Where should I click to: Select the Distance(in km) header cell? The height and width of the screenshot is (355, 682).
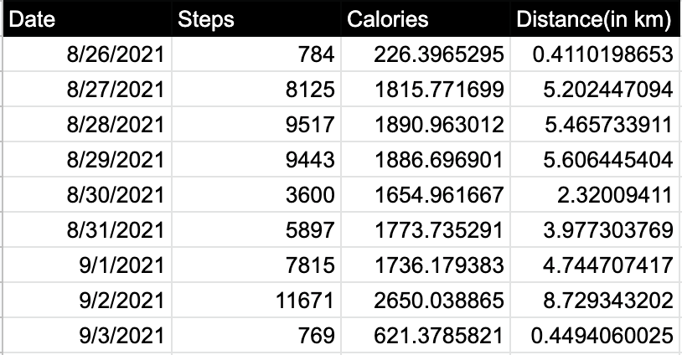tap(595, 18)
